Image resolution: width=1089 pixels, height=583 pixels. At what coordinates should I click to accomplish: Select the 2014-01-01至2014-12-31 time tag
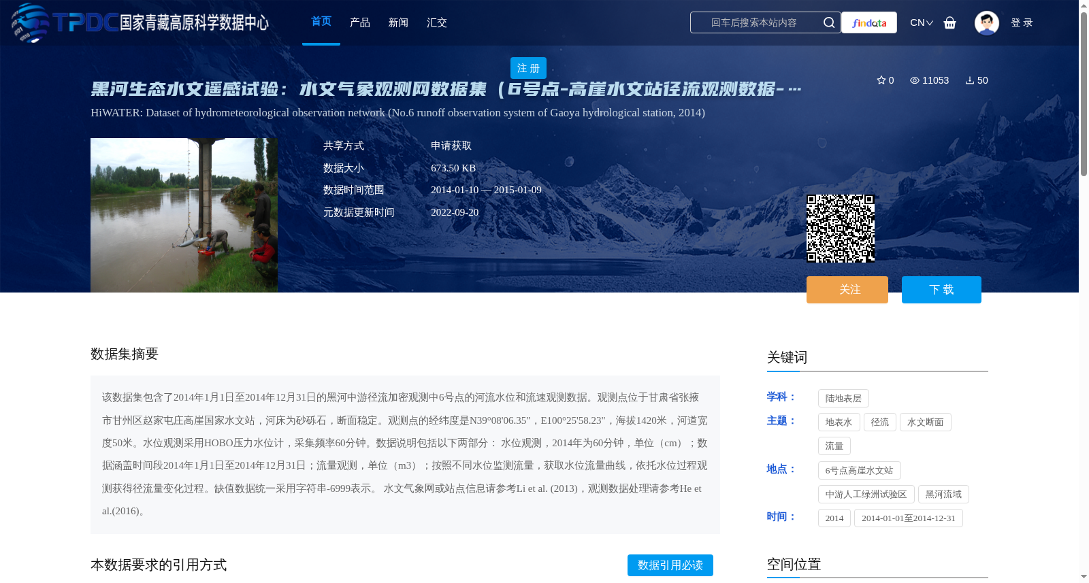click(x=909, y=518)
